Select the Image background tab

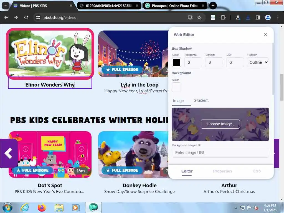tap(178, 101)
